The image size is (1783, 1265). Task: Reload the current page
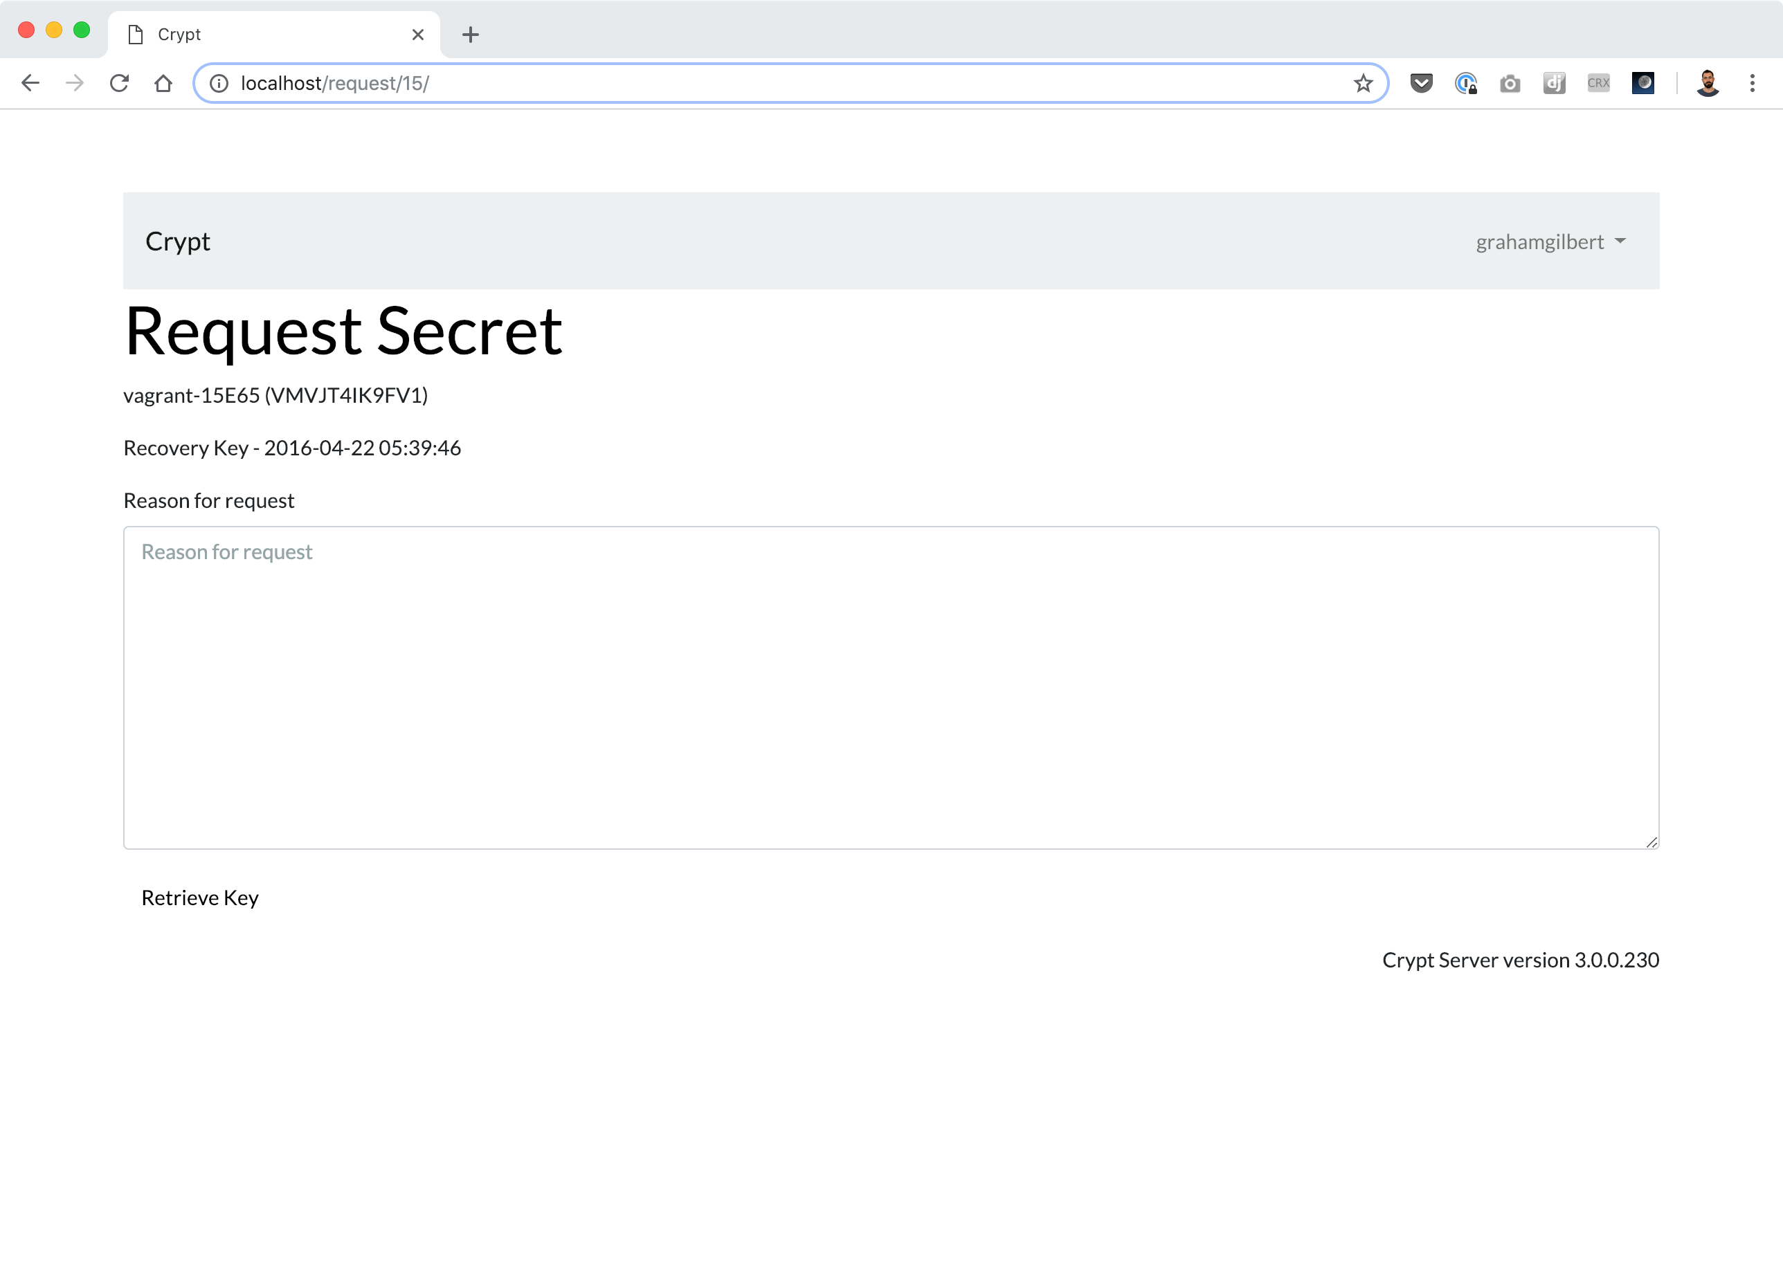pos(119,83)
